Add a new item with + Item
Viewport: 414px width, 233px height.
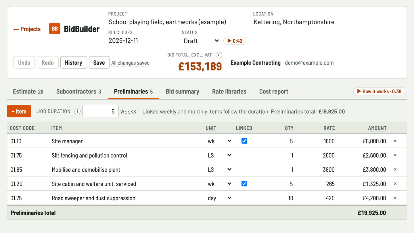(19, 111)
